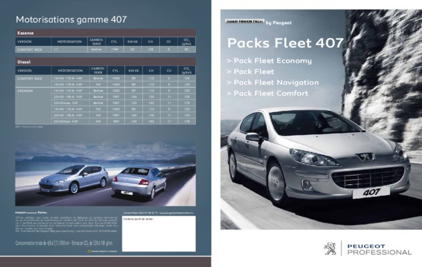Click the 'PEUGEOT PROFESSIONAL' wordmark
Screen dimensions: 422x267
pyautogui.click(x=379, y=250)
